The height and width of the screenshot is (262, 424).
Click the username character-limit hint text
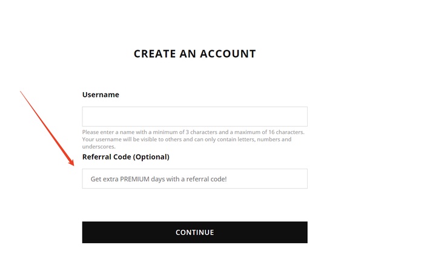click(193, 132)
